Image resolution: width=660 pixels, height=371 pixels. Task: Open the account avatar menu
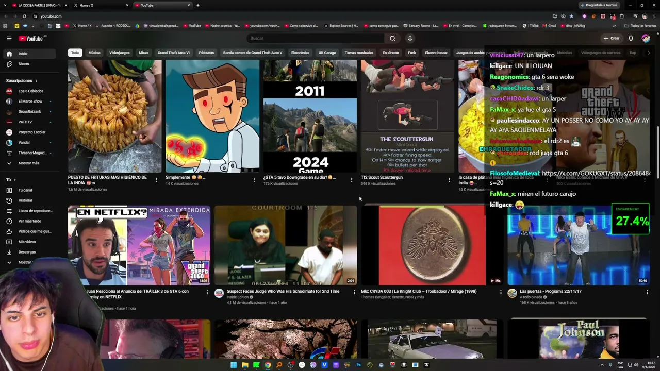[646, 38]
